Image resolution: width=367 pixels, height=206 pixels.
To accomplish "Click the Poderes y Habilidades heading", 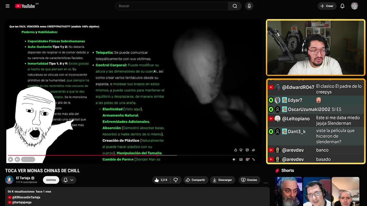I will pos(40,32).
